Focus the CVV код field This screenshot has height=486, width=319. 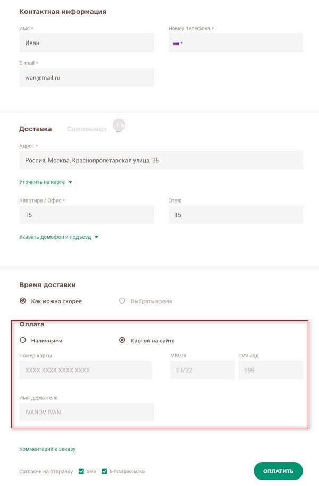tap(270, 370)
